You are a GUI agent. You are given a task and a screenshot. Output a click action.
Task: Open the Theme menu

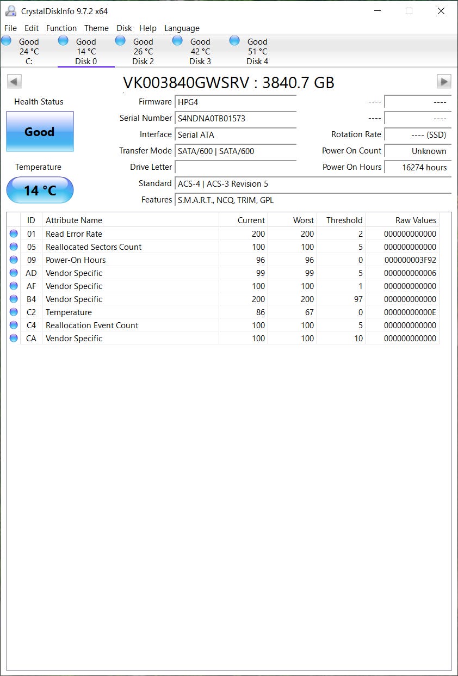tap(96, 28)
